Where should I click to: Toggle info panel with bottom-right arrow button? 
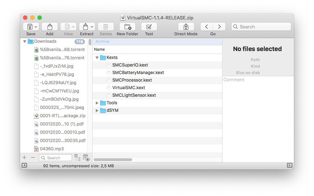pos(290,165)
